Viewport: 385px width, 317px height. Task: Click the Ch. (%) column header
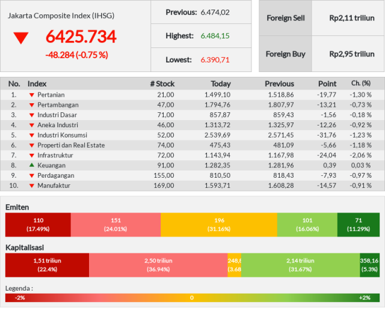pos(361,83)
